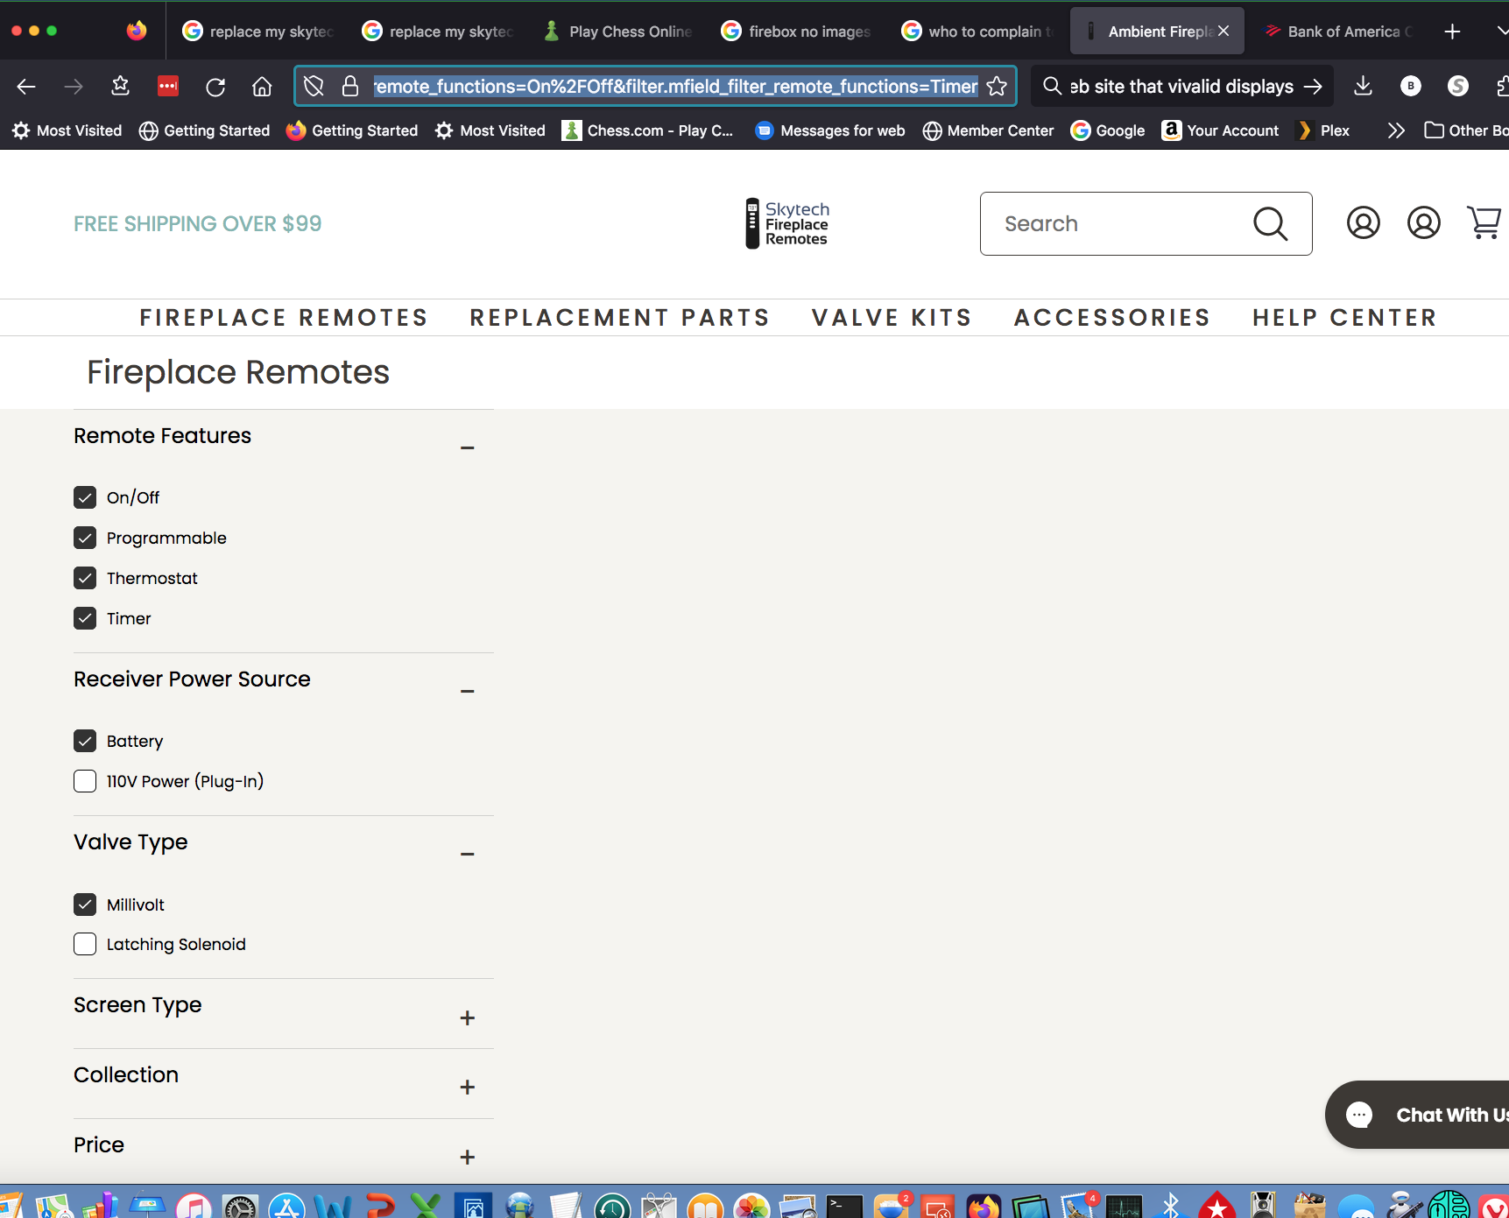Viewport: 1509px width, 1218px height.
Task: Click the round B extension icon
Action: (x=1410, y=86)
